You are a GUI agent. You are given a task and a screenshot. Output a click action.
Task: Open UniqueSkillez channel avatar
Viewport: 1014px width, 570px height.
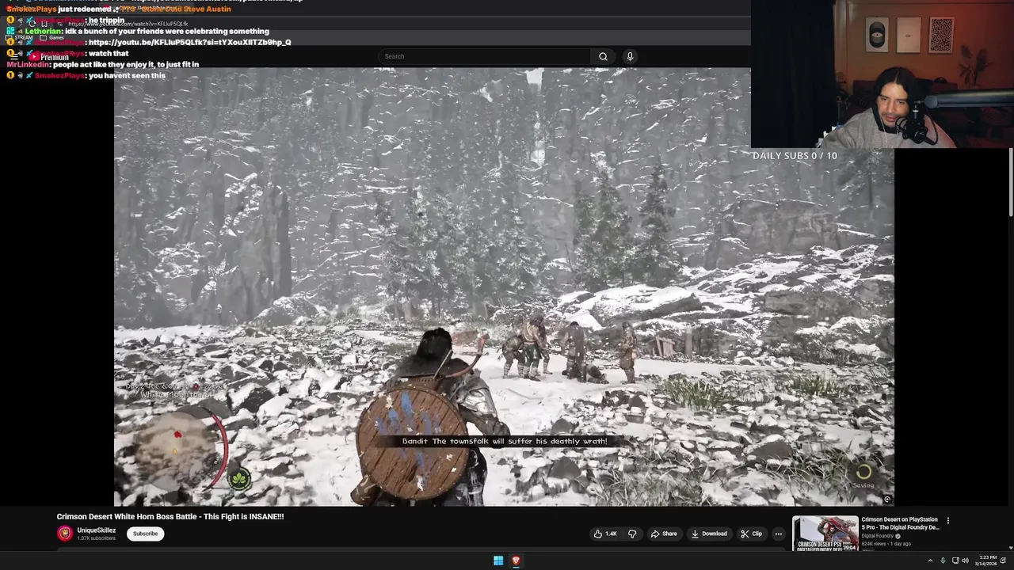(64, 534)
